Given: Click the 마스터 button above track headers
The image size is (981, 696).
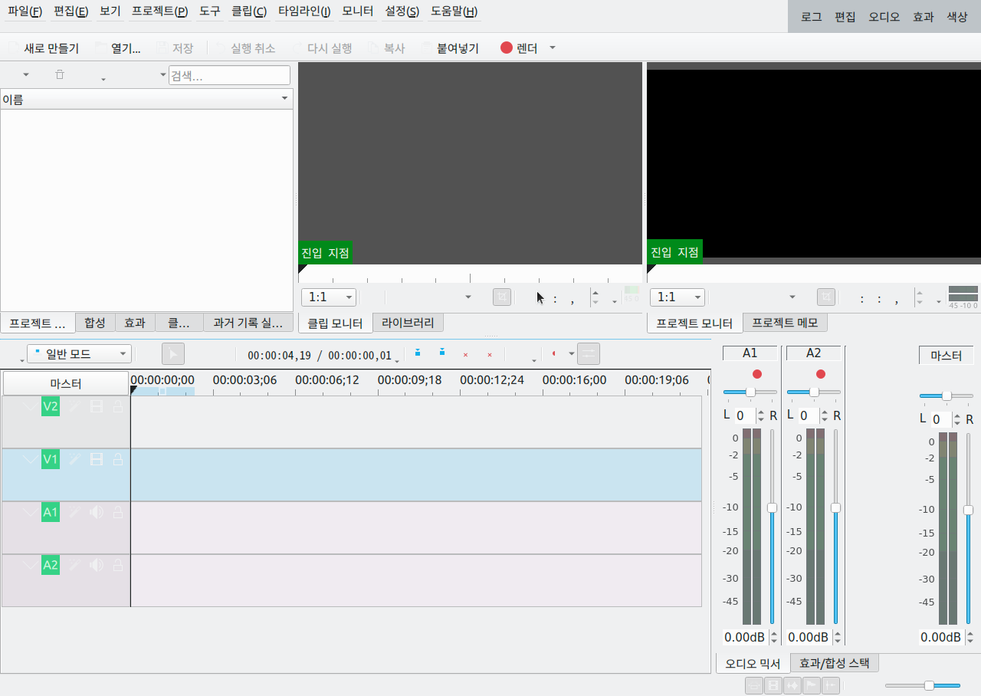Looking at the screenshot, I should pos(66,383).
